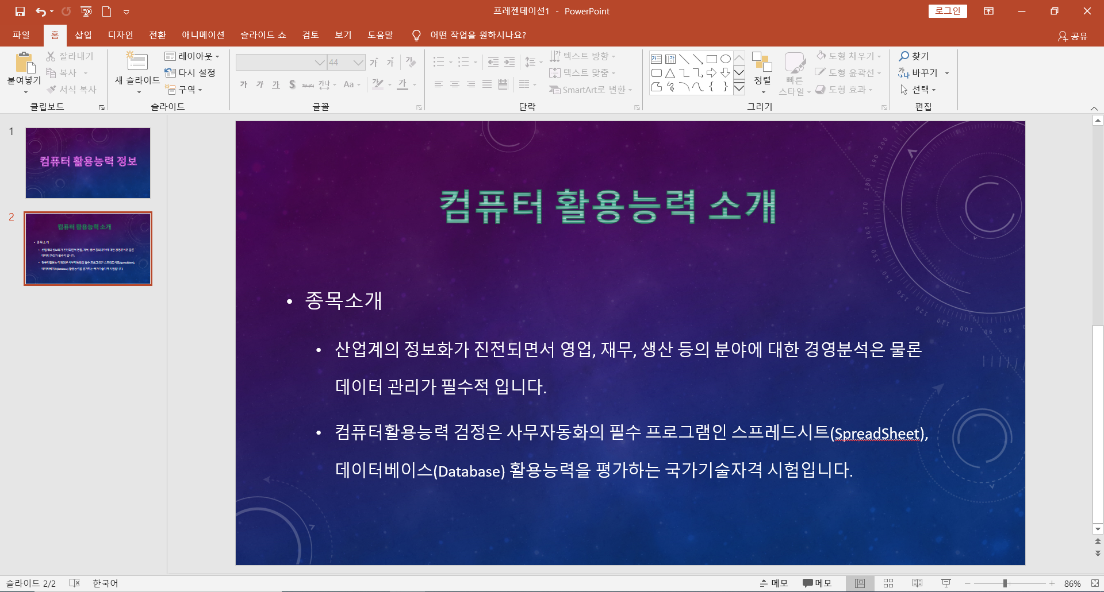Select the rectangle shape in the shapes gallery
This screenshot has height=592, width=1104.
coord(712,59)
